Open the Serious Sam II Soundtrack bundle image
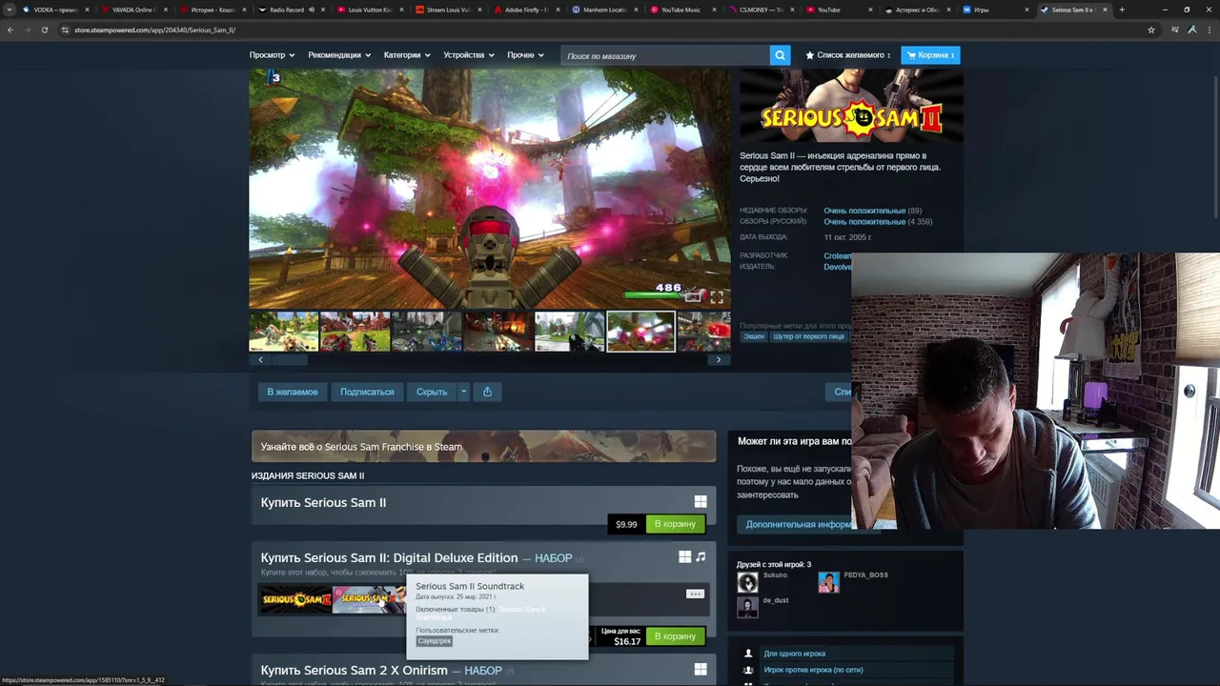 click(x=368, y=599)
